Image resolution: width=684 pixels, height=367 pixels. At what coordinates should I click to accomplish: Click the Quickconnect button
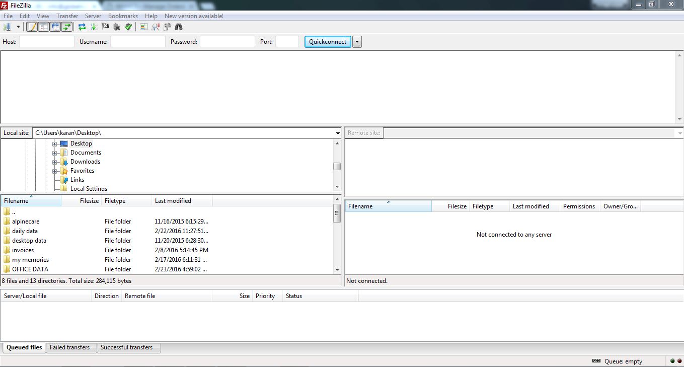point(328,42)
